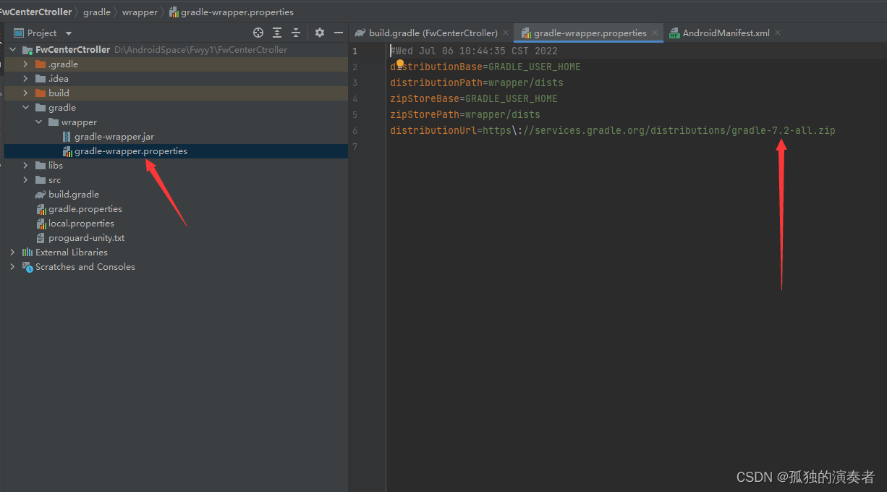Screen dimensions: 887x492
Task: Click the Select Opened File target icon
Action: pos(258,33)
